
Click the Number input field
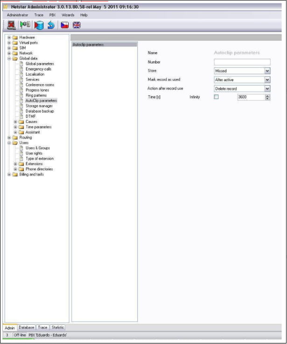242,62
